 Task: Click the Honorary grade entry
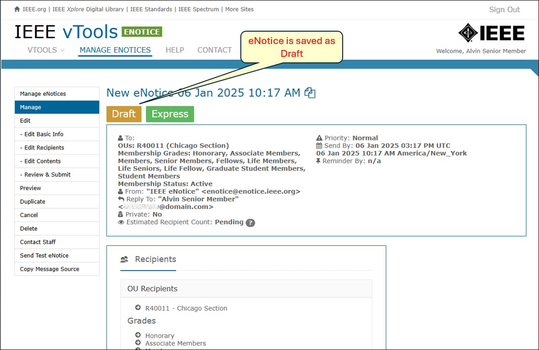click(x=160, y=336)
